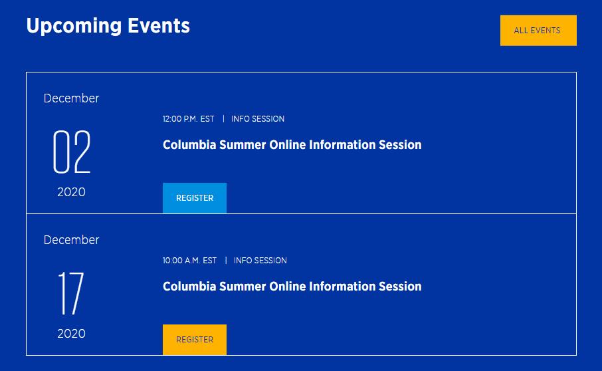Click the Upcoming Events heading
The width and height of the screenshot is (602, 371).
click(108, 26)
